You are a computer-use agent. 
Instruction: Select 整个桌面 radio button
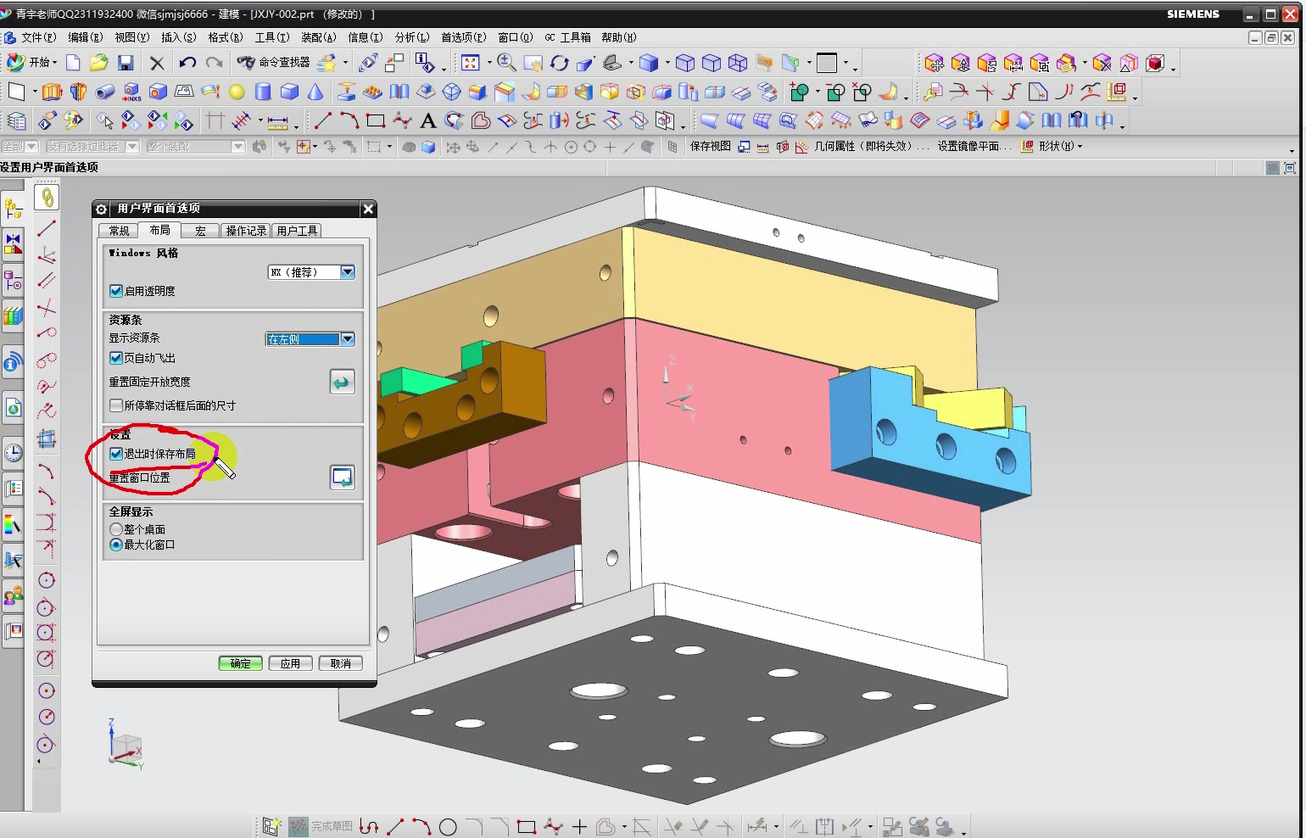click(x=116, y=529)
